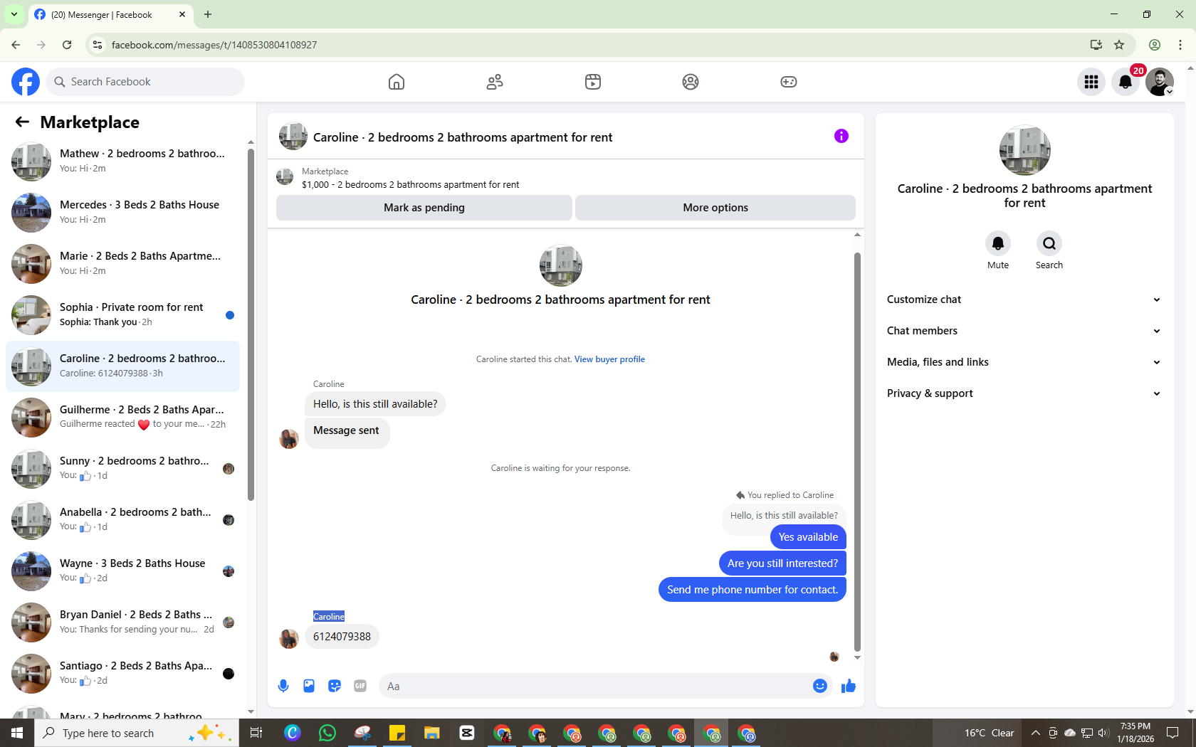This screenshot has width=1196, height=747.
Task: Mute this conversation bell icon
Action: coord(998,244)
